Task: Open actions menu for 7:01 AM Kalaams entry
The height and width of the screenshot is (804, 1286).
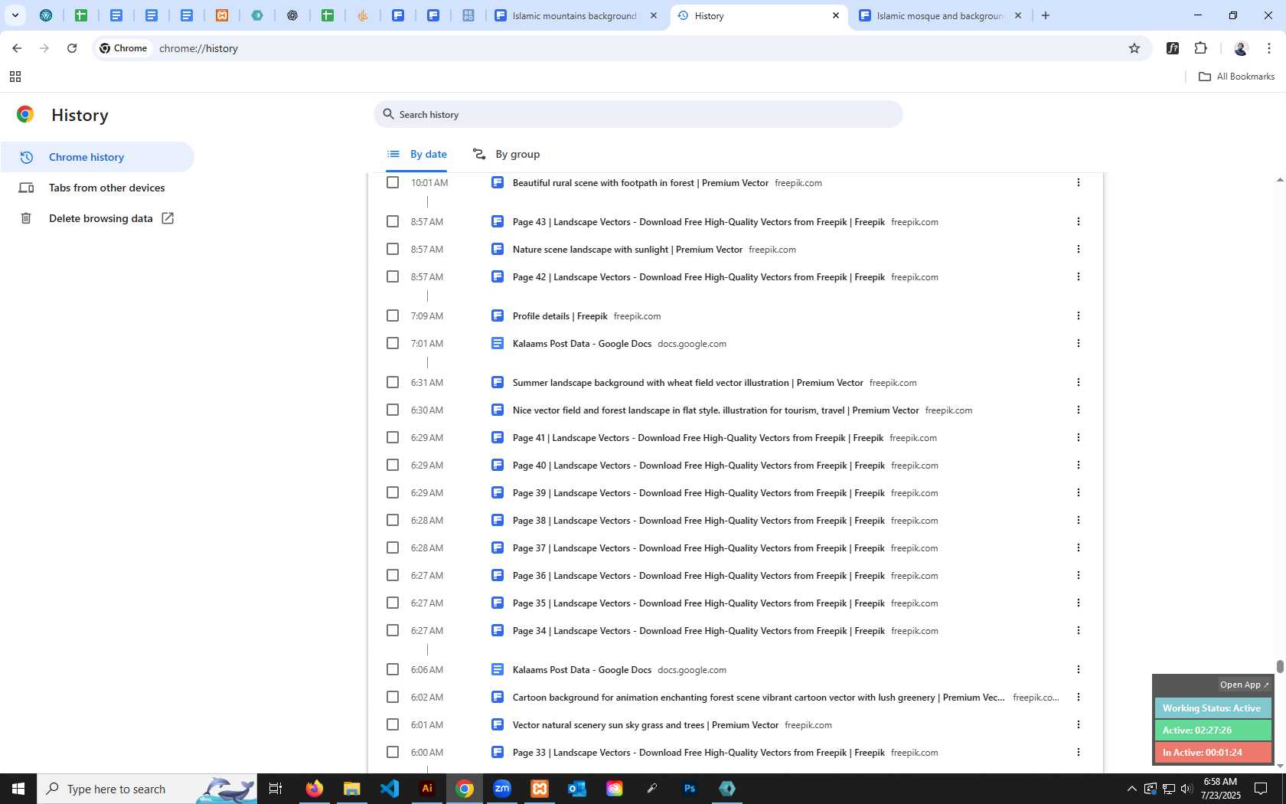Action: click(x=1079, y=343)
